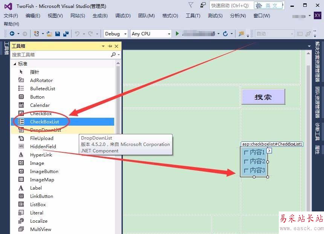Viewport: 324px width, 234px height.
Task: Click the Refresh browser toolbar icon
Action: click(x=225, y=33)
